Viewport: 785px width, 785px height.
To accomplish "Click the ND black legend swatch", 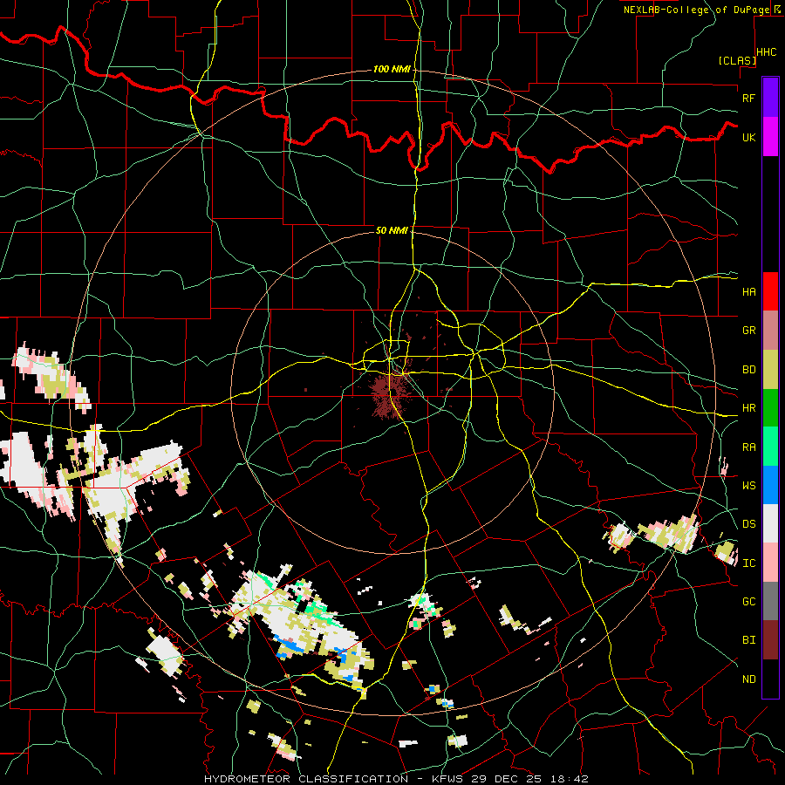I will click(x=770, y=679).
